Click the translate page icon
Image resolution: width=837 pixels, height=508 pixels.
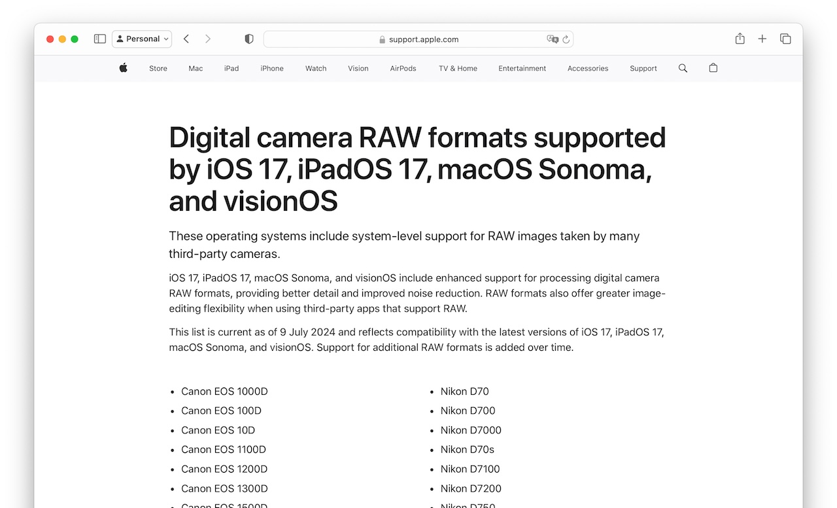pyautogui.click(x=553, y=39)
